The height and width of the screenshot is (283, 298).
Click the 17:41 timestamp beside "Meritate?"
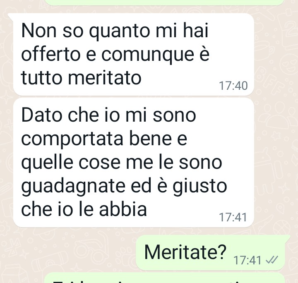click(x=247, y=260)
